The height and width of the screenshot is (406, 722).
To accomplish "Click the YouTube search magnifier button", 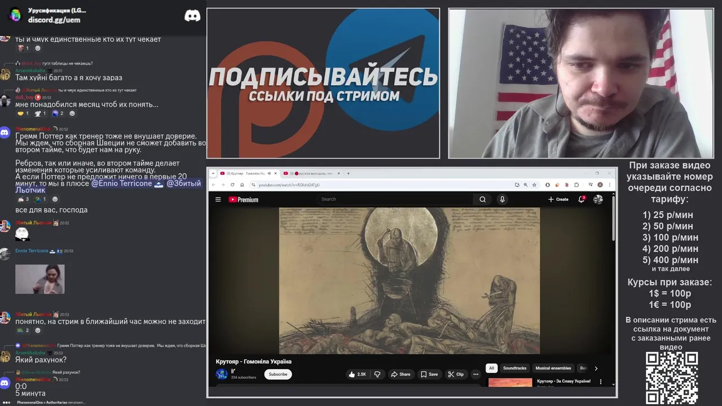I will tap(482, 199).
